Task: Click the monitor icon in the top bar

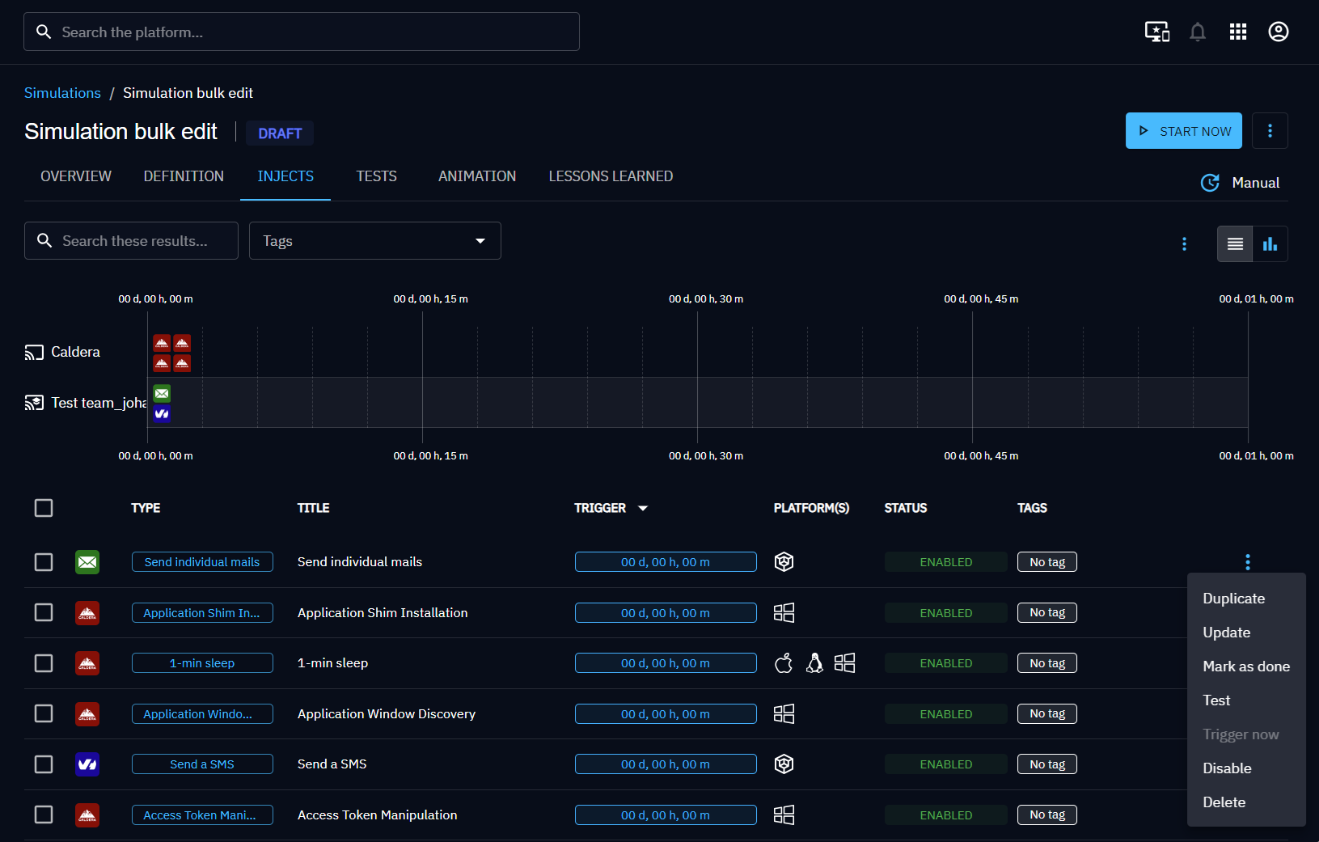Action: coord(1156,32)
